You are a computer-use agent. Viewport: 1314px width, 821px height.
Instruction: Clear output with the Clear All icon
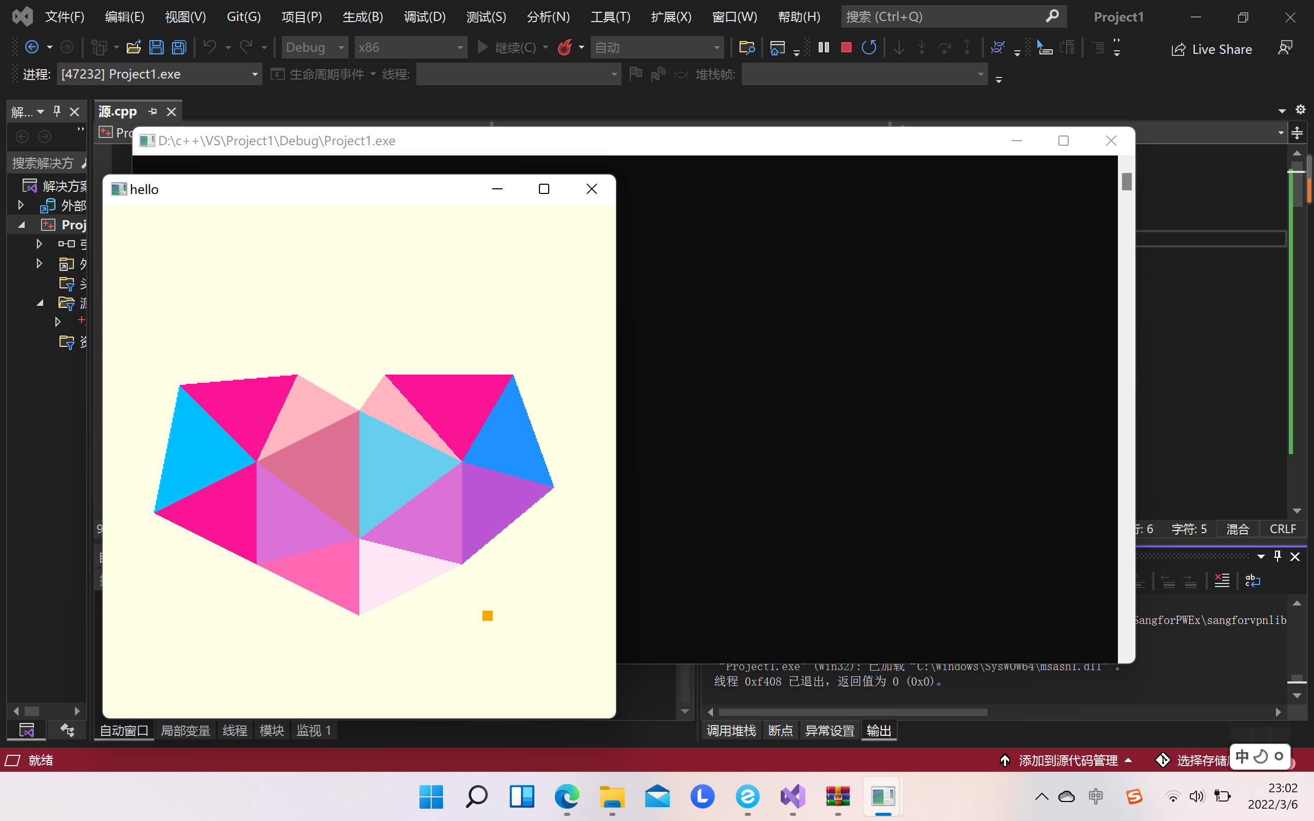1222,580
